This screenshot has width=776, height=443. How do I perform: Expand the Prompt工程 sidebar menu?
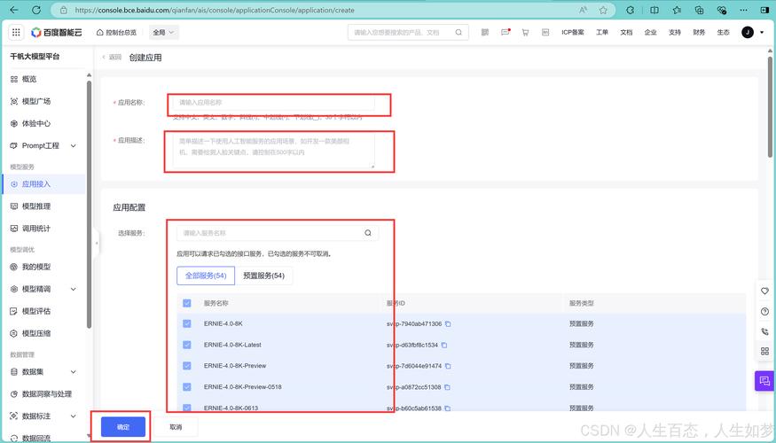click(73, 145)
